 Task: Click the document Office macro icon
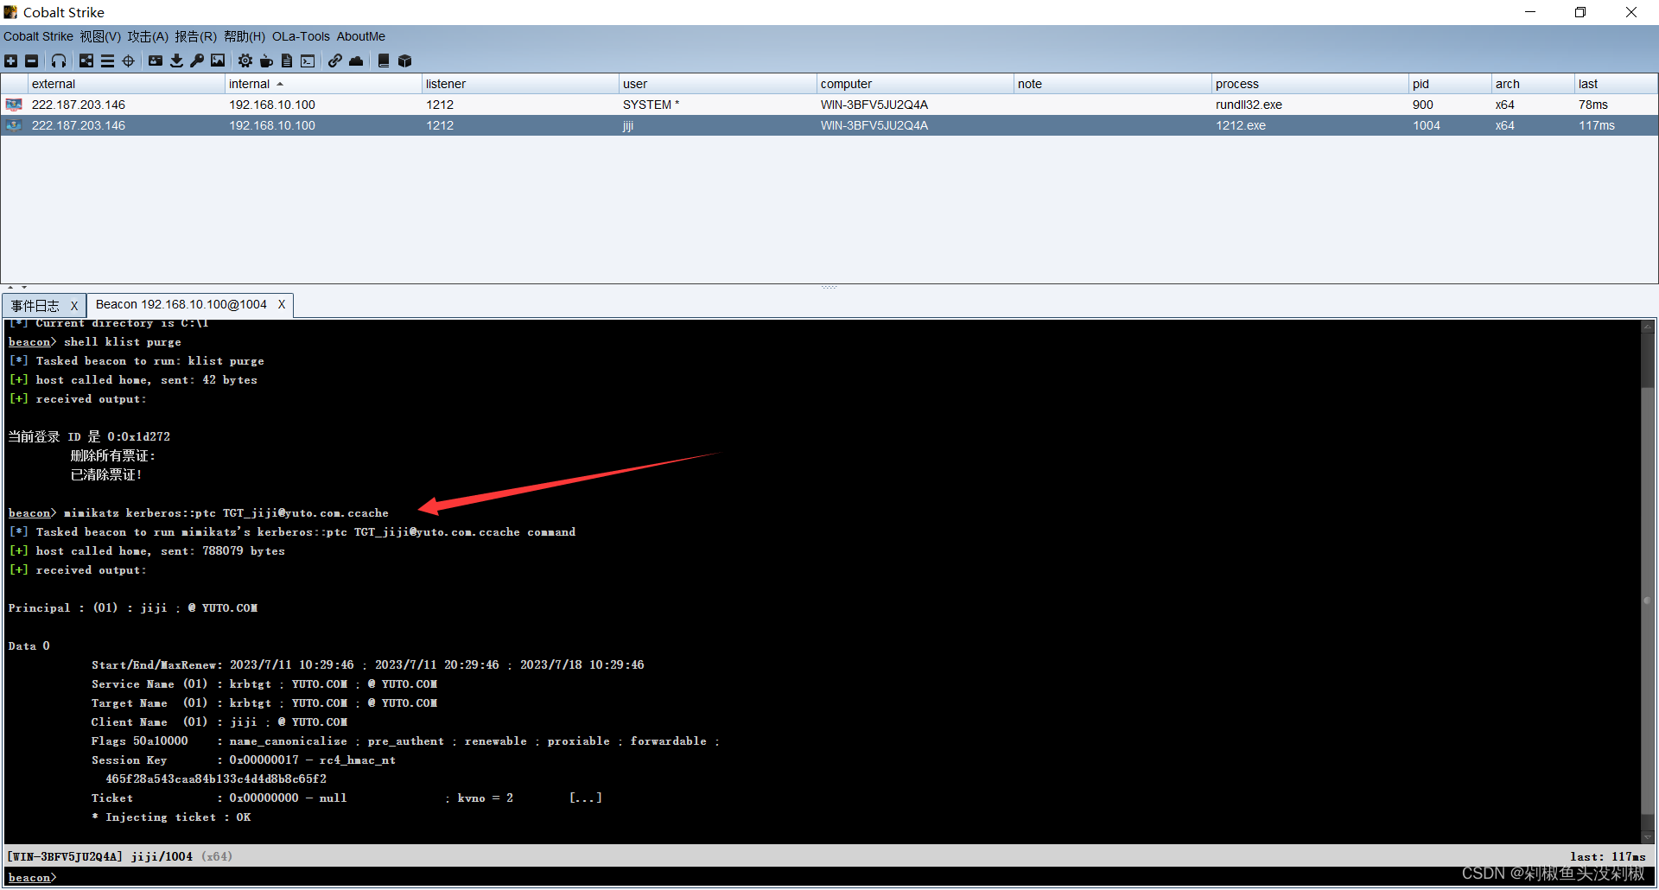point(287,60)
